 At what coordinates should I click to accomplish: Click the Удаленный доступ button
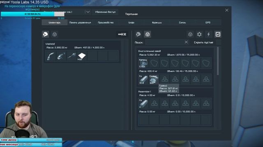105,12
